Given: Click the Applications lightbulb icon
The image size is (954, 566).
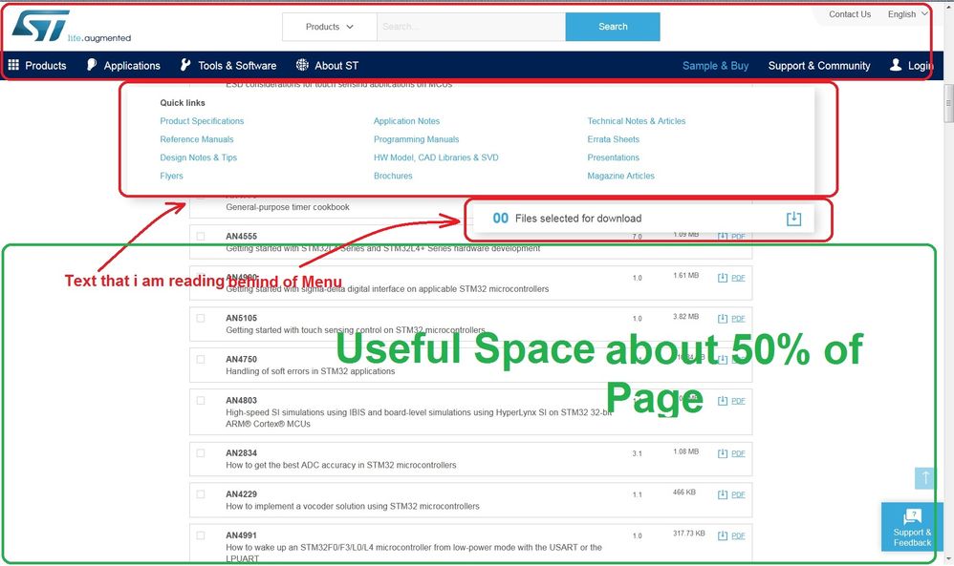Looking at the screenshot, I should click(x=91, y=65).
